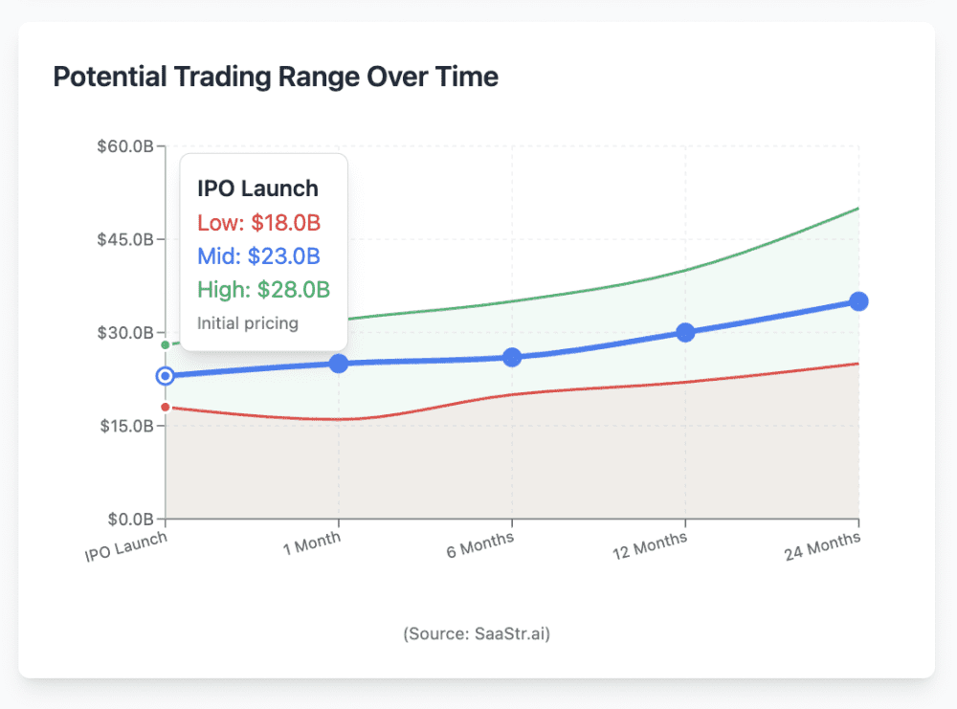Select the blue data point at 1 Month
The width and height of the screenshot is (957, 709).
[x=339, y=364]
